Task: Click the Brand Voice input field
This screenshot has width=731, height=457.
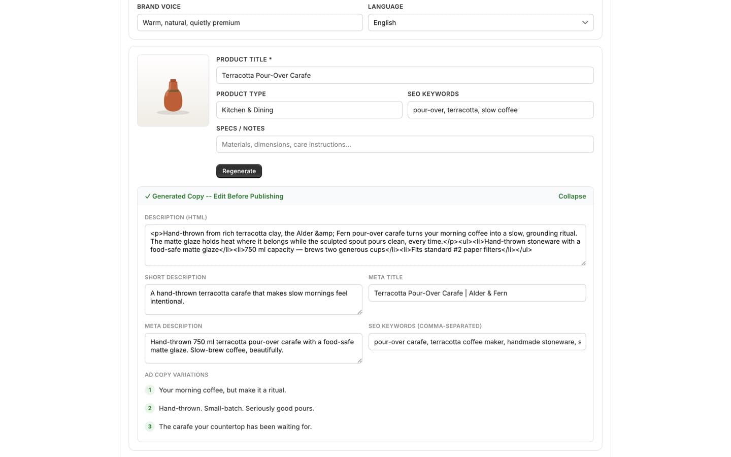Action: 250,22
